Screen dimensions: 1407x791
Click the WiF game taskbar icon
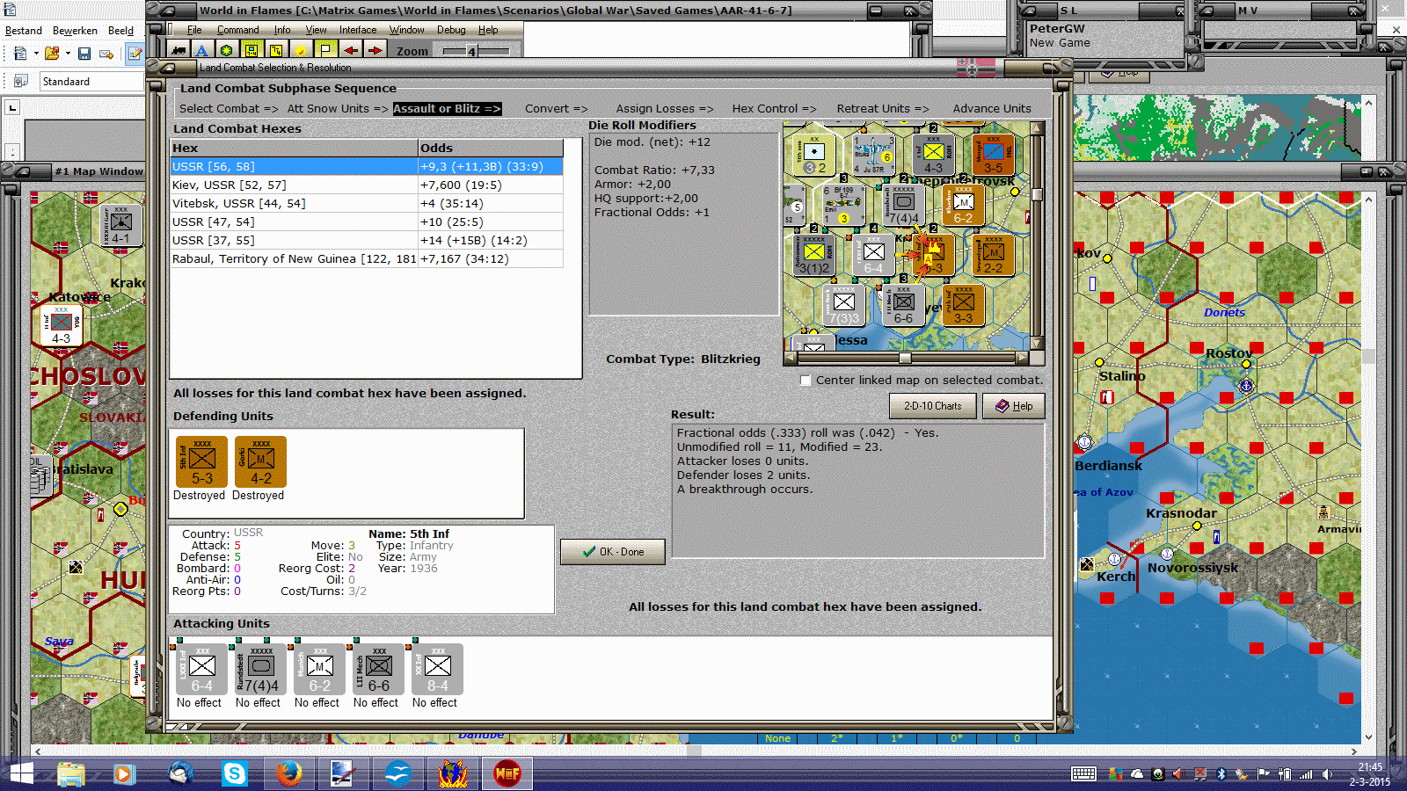tap(507, 773)
